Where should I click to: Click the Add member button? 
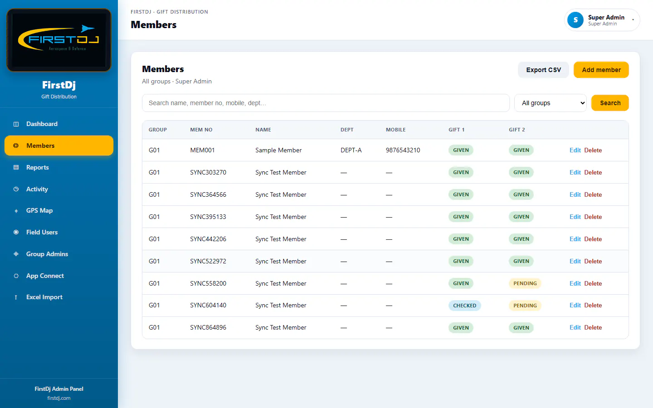pyautogui.click(x=601, y=70)
